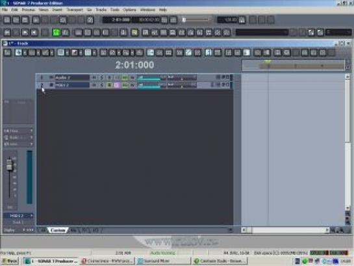The height and width of the screenshot is (266, 354).
Task: Mute the Audio 1 track
Action: point(94,77)
